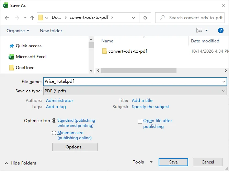
Task: Click the magnifier search icon
Action: tap(162, 17)
